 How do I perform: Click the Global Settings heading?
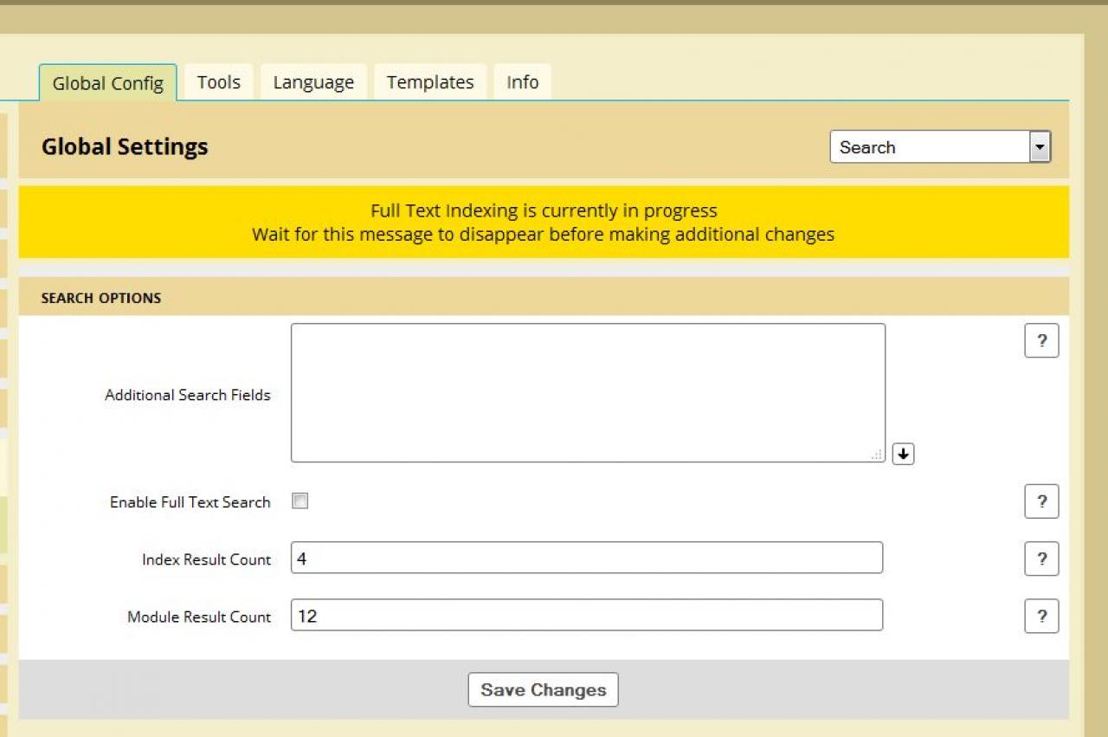coord(125,146)
